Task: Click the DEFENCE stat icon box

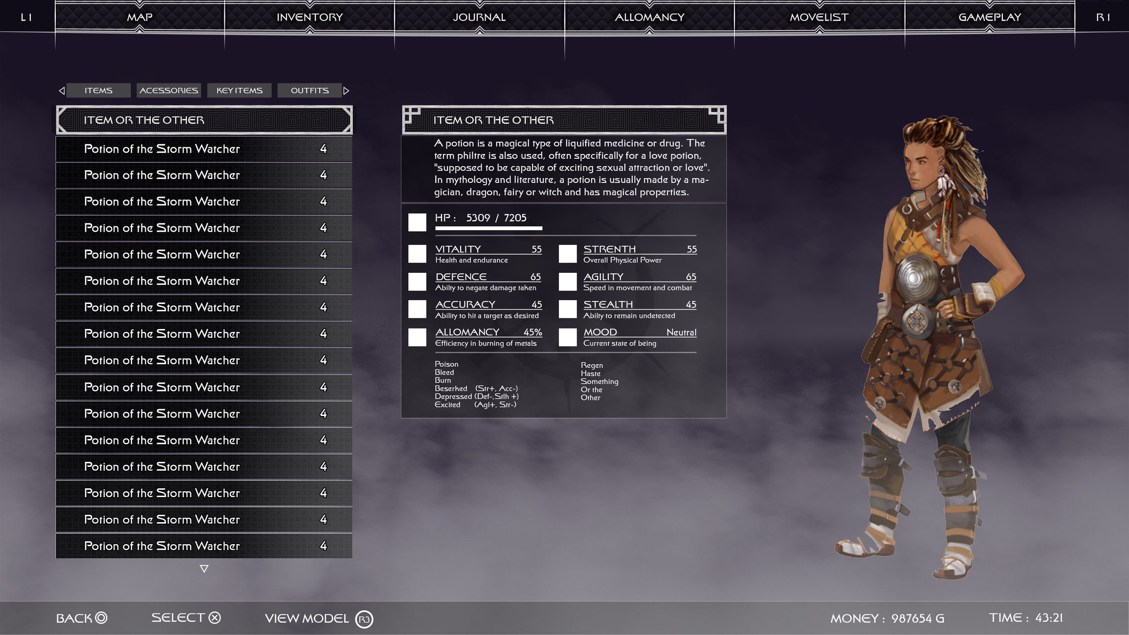Action: point(417,282)
